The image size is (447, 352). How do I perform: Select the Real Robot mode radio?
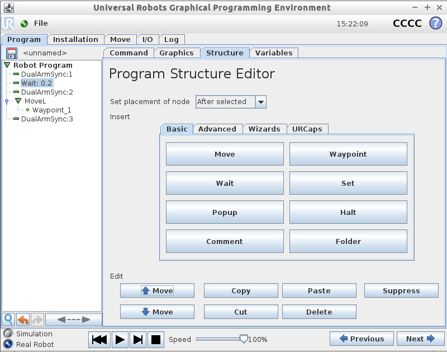(x=8, y=344)
